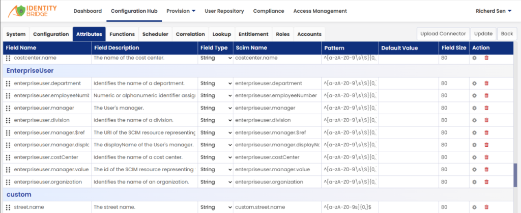Open settings gear for enterpriseuser.manager.$ref row
Image resolution: width=521 pixels, height=213 pixels.
(x=475, y=132)
